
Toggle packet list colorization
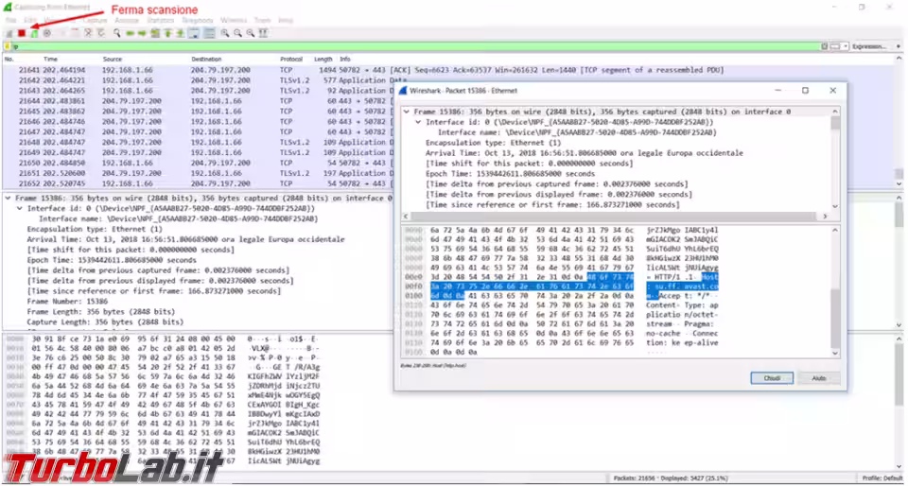click(207, 32)
